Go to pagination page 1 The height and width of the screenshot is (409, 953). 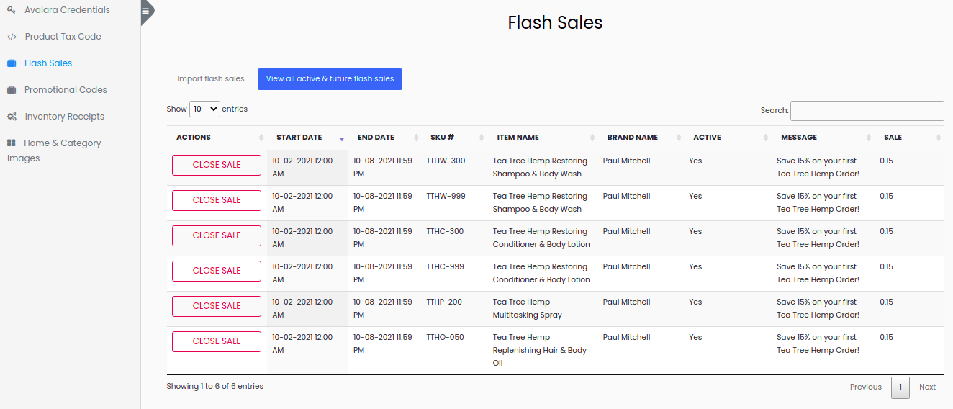pyautogui.click(x=900, y=387)
